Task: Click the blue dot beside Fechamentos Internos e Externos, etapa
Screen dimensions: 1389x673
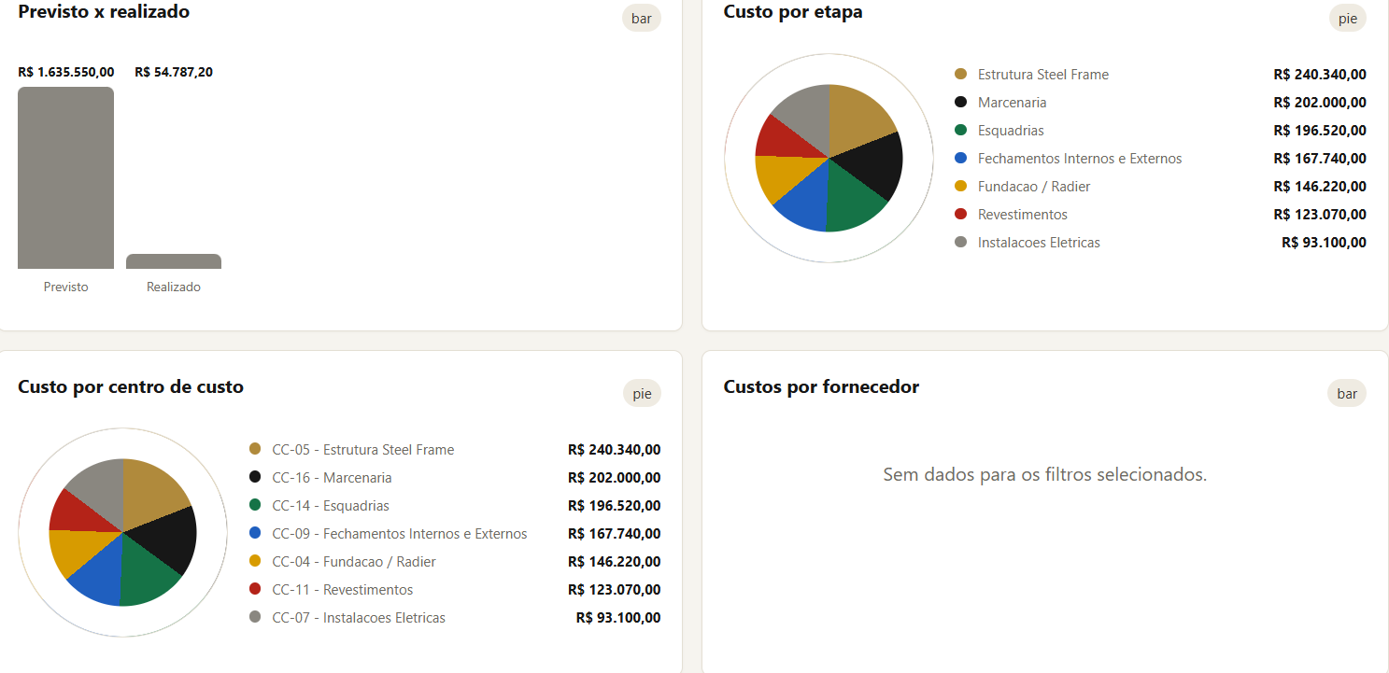Action: tap(960, 158)
